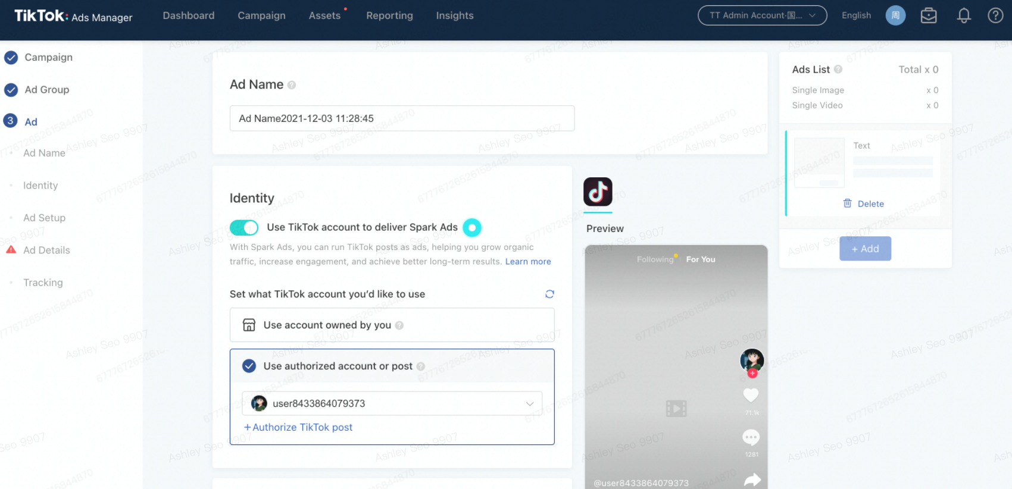Open the Reporting menu
This screenshot has height=489, width=1012.
point(389,15)
